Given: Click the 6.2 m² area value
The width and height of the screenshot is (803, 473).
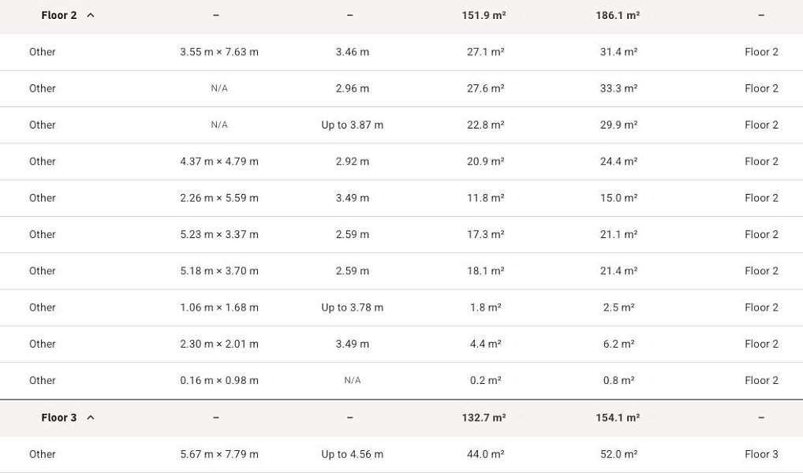Looking at the screenshot, I should tap(618, 344).
